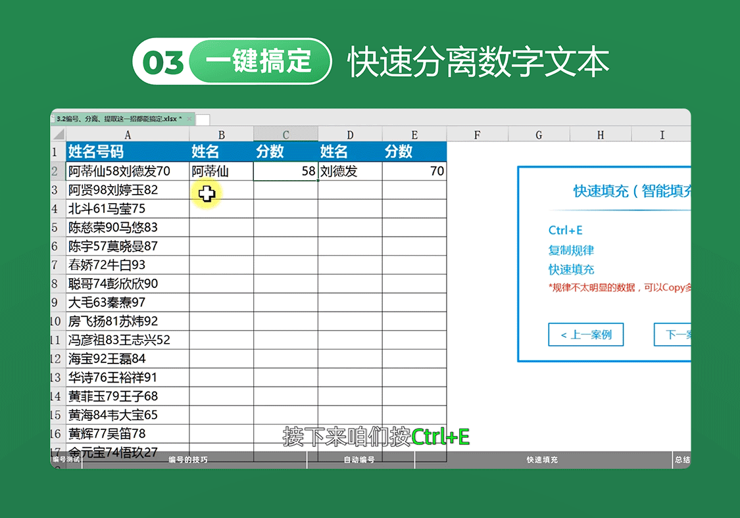Click the Ctrl+E text in the panel
Viewport: 740px width, 518px height.
coord(566,230)
